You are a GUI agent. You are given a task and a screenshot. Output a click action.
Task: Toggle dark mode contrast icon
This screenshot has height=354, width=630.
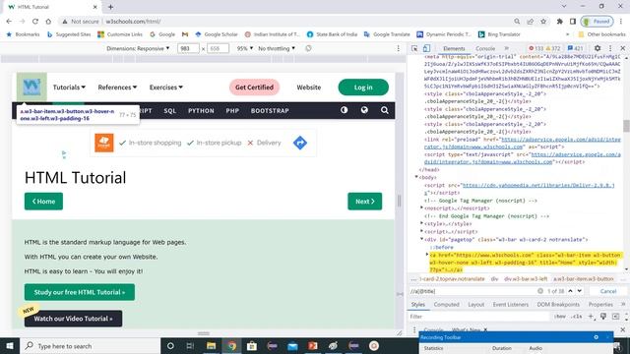344,110
